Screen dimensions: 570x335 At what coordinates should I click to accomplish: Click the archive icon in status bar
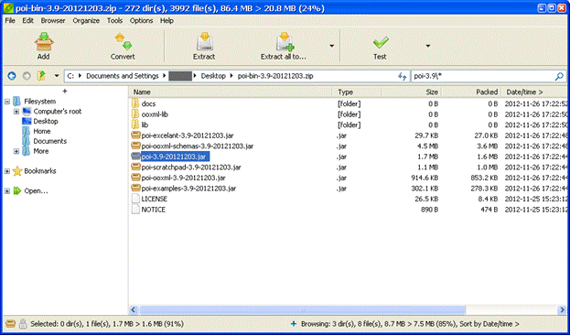coord(12,323)
